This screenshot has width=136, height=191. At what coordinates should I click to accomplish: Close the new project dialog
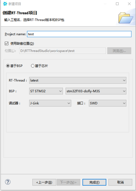coord(129,4)
